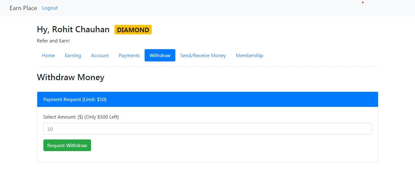
Task: Log out using the Logout link
Action: [50, 8]
